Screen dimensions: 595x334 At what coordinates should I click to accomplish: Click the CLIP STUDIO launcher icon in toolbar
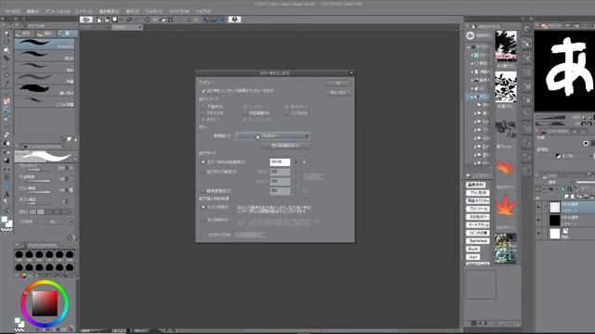pyautogui.click(x=86, y=19)
